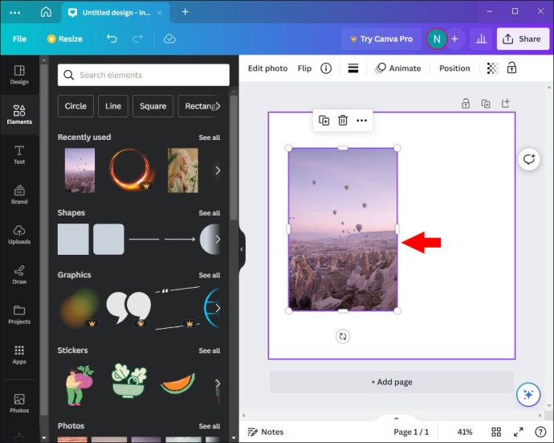Viewport: 554px width, 443px height.
Task: Open the N profile avatar
Action: pos(437,39)
